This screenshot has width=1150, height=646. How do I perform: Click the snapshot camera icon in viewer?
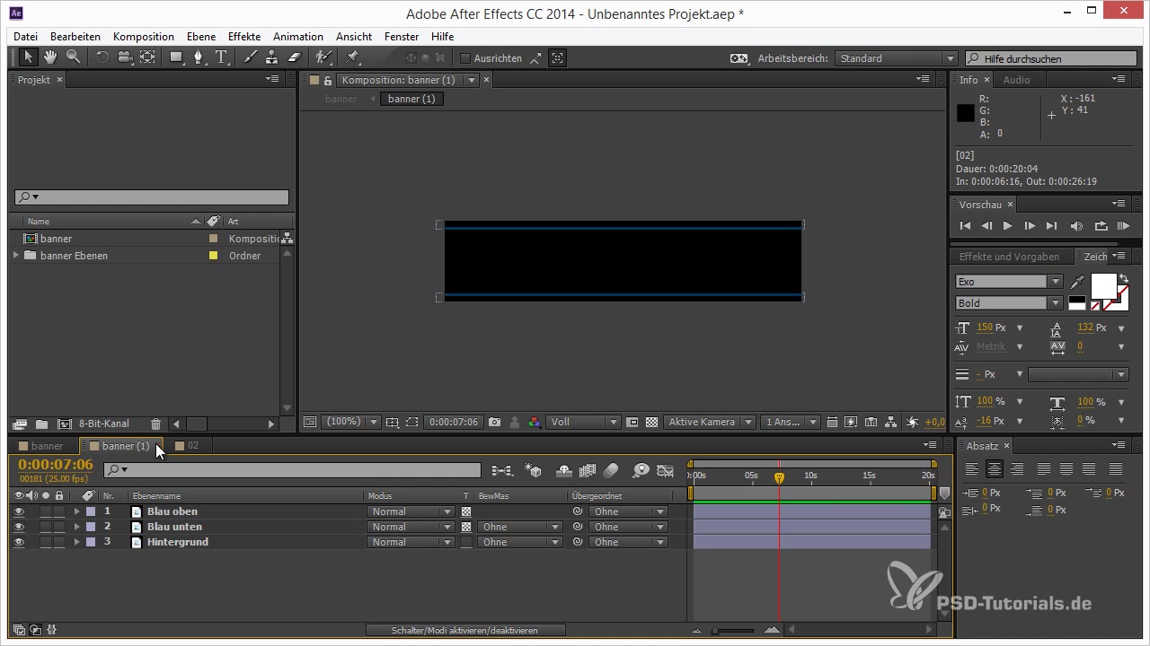coord(495,422)
